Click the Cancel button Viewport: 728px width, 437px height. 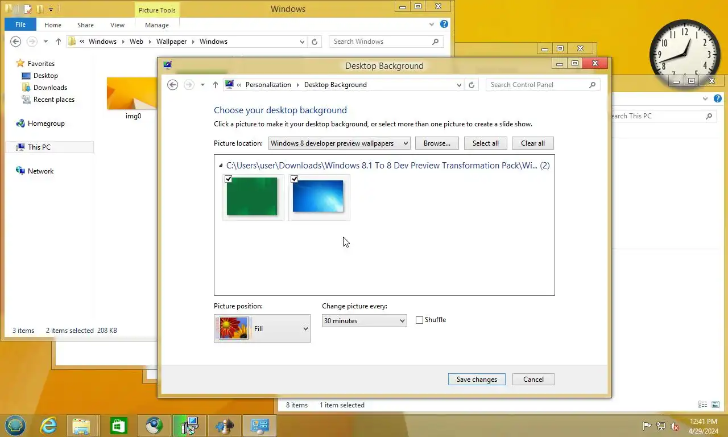point(533,380)
